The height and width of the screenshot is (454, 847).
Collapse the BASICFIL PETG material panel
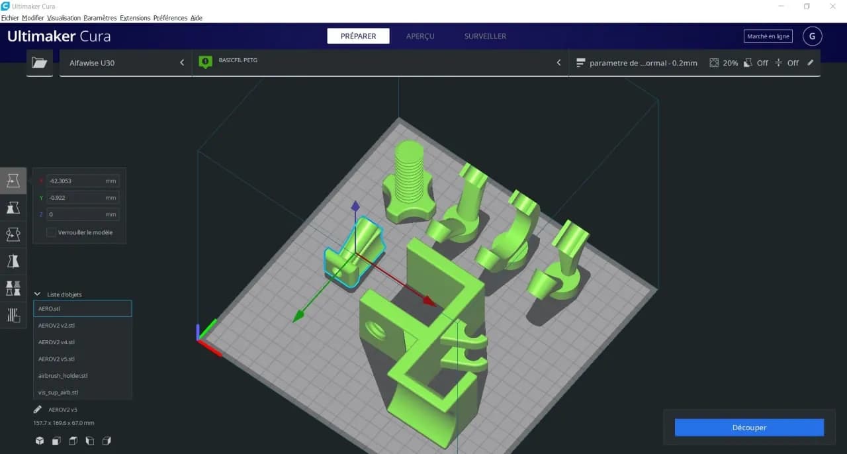[558, 62]
